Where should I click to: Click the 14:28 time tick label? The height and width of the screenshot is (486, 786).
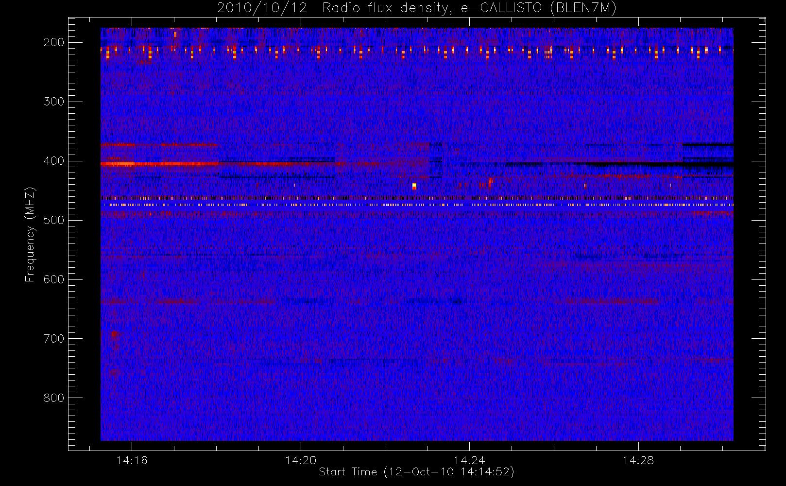[x=638, y=460]
